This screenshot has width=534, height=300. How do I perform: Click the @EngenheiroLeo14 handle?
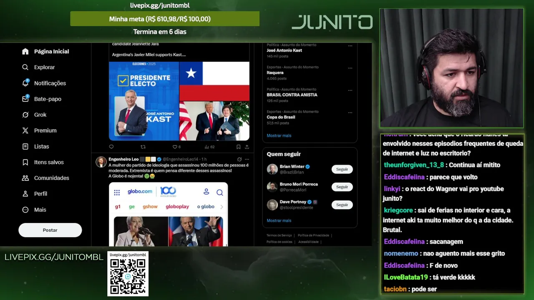180,159
